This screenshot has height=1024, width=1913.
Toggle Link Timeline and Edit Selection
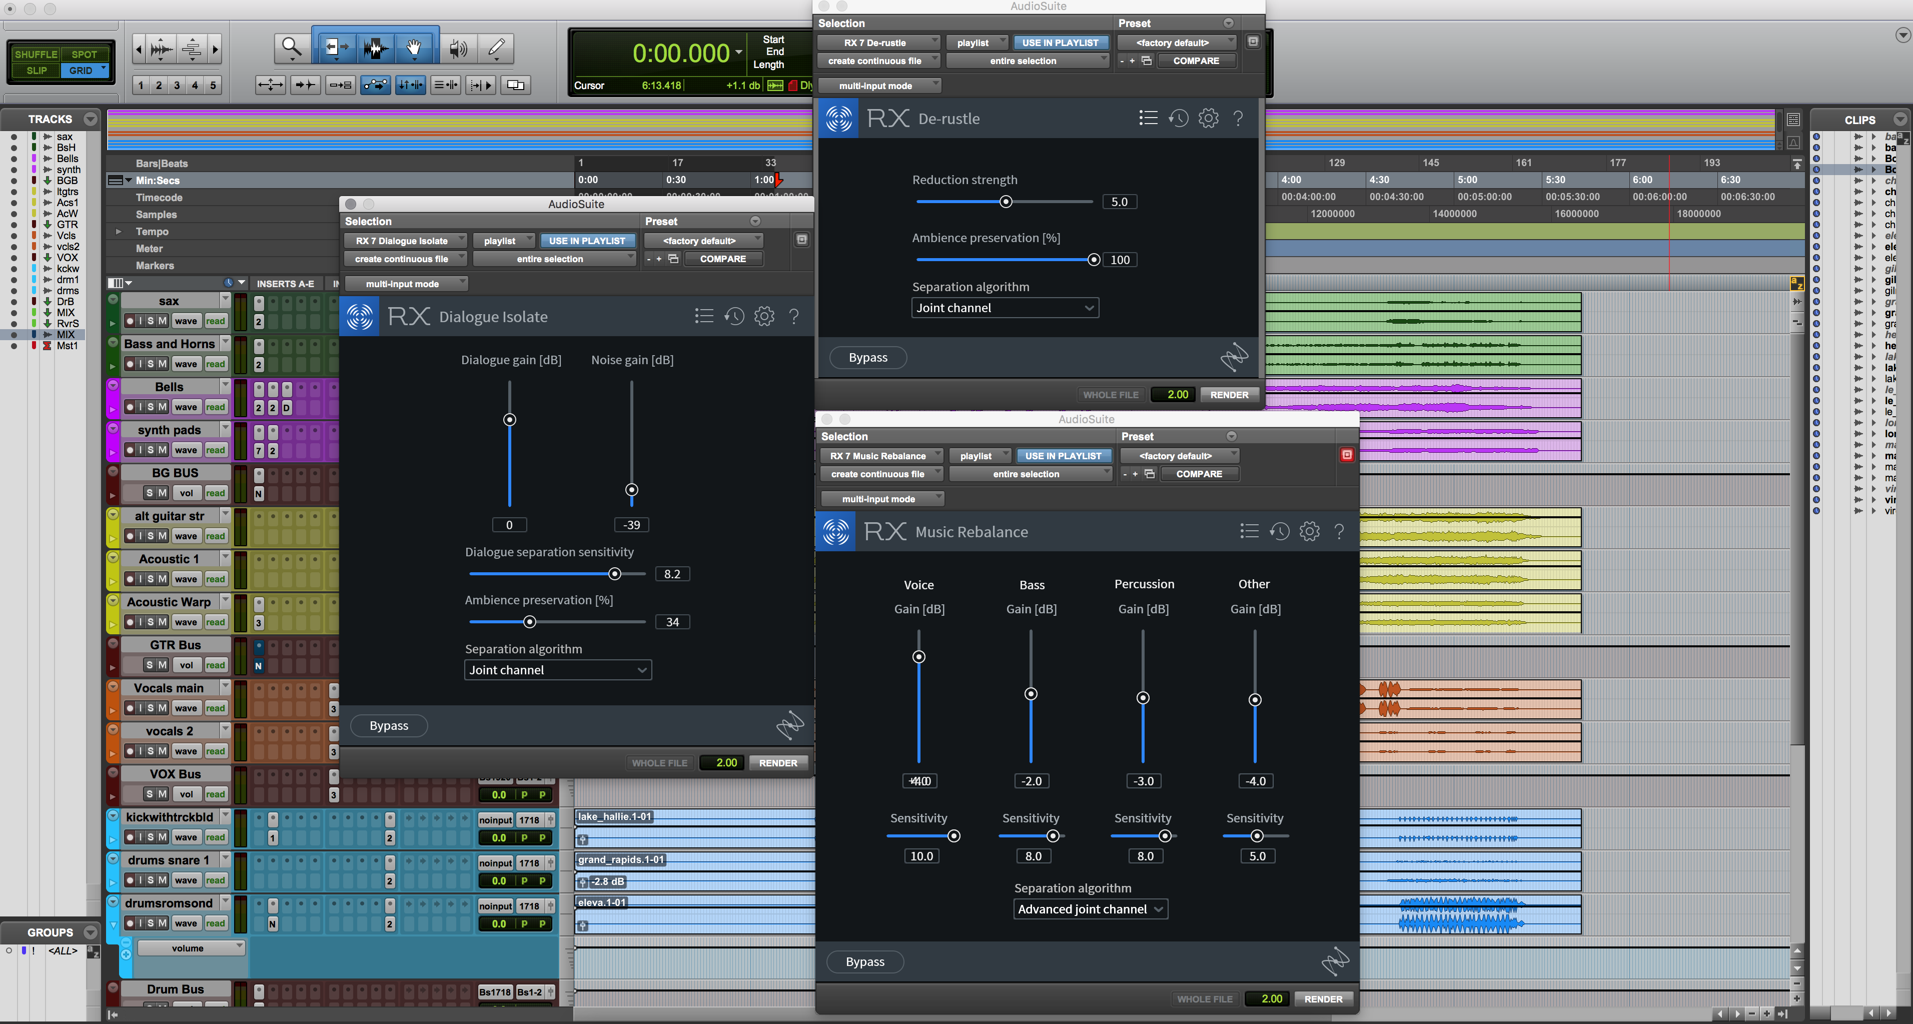pos(410,85)
